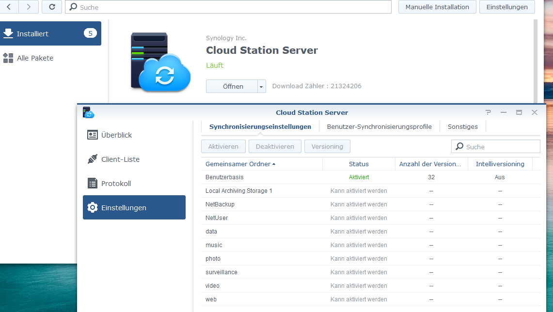The height and width of the screenshot is (312, 553).
Task: Click the Öffnen button
Action: click(233, 86)
